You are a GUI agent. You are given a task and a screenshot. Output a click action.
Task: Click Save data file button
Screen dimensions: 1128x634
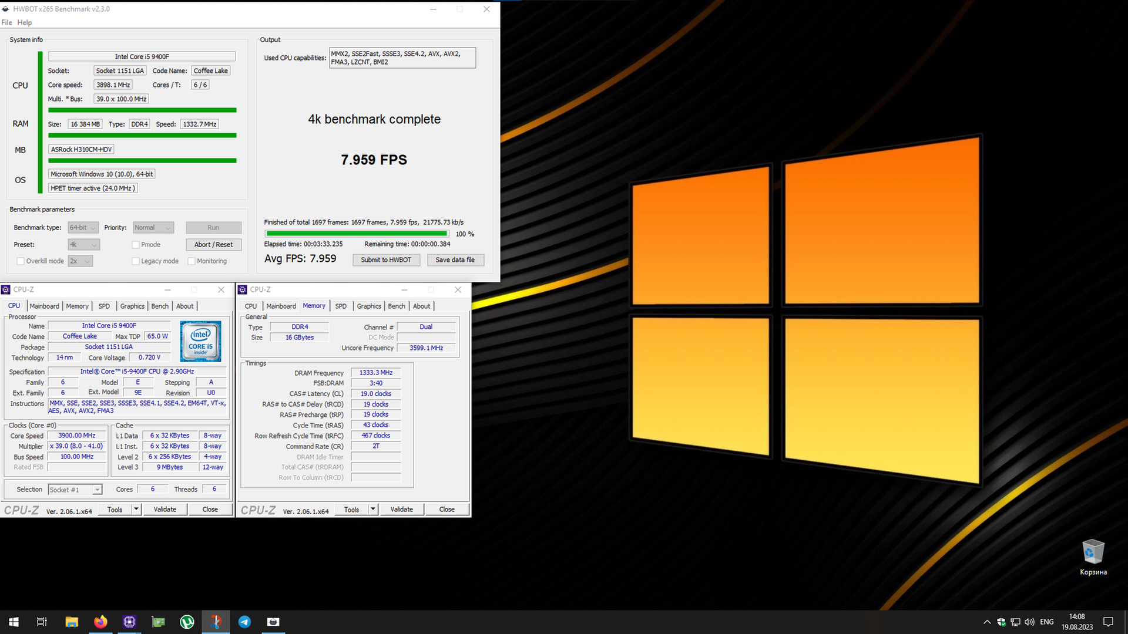coord(455,260)
